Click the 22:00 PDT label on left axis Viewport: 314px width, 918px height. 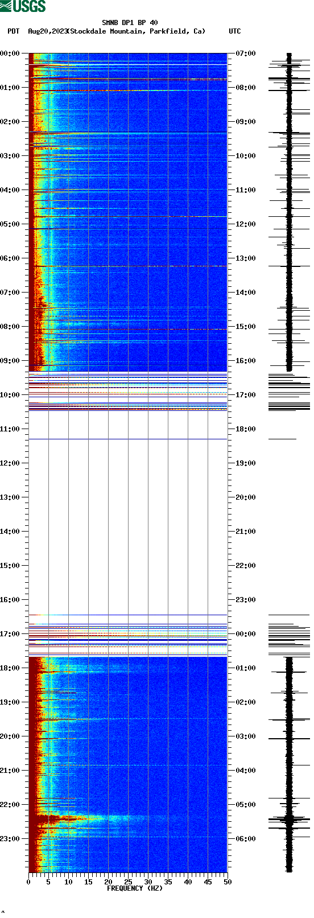click(10, 805)
